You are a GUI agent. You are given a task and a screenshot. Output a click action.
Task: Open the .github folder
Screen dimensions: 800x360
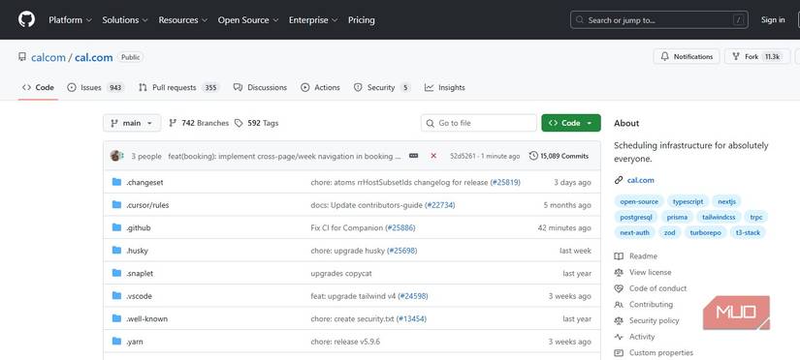click(139, 227)
